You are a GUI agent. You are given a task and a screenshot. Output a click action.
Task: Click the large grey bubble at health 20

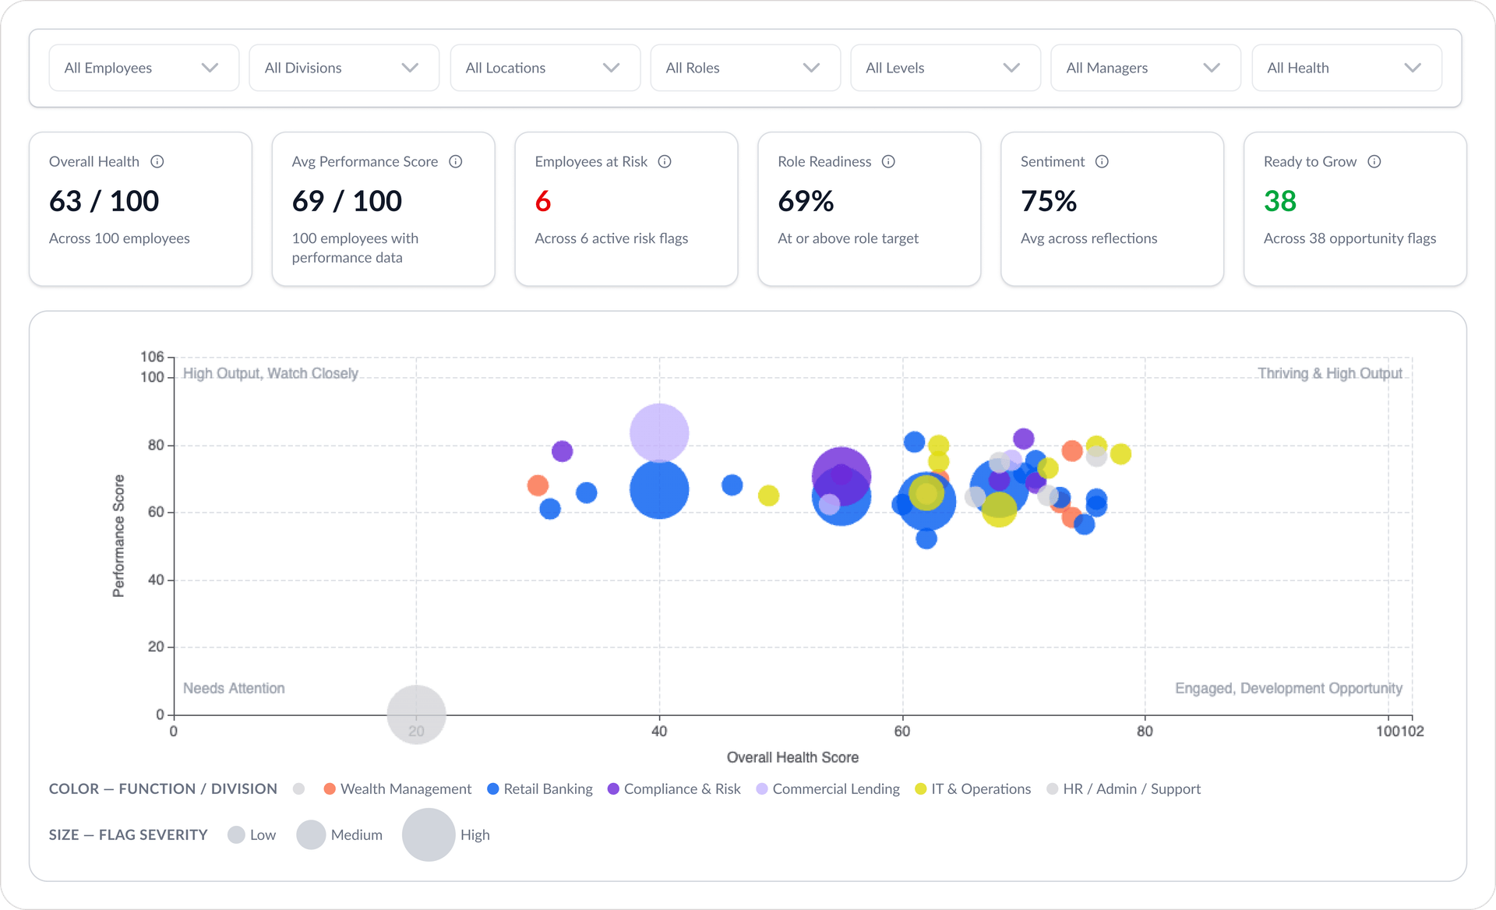coord(417,714)
